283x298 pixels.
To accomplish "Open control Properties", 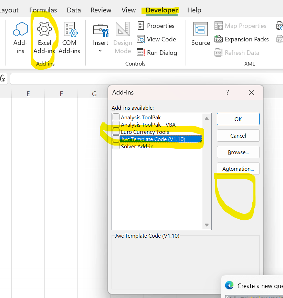I will pos(156,26).
